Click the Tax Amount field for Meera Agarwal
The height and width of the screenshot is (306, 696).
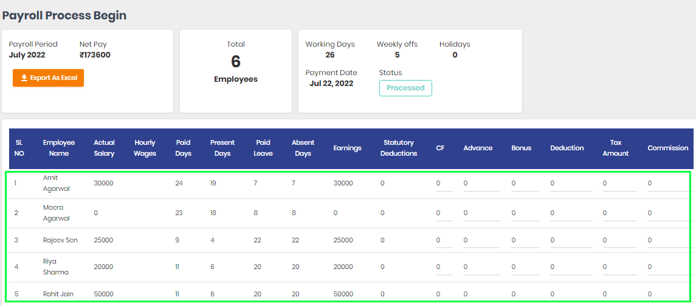coord(619,214)
